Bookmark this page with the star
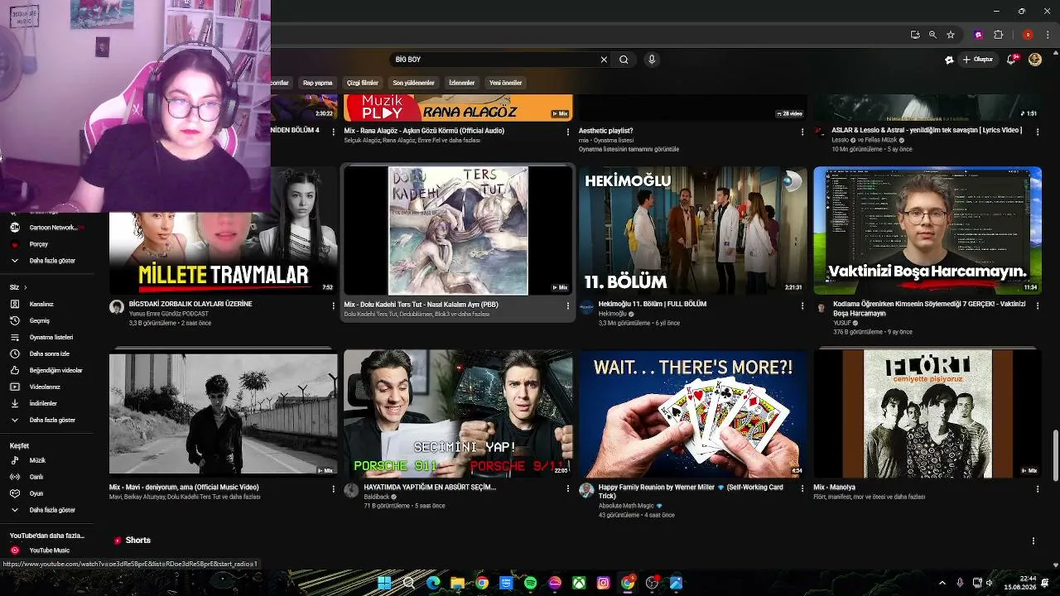Viewport: 1060px width, 596px height. [x=951, y=35]
